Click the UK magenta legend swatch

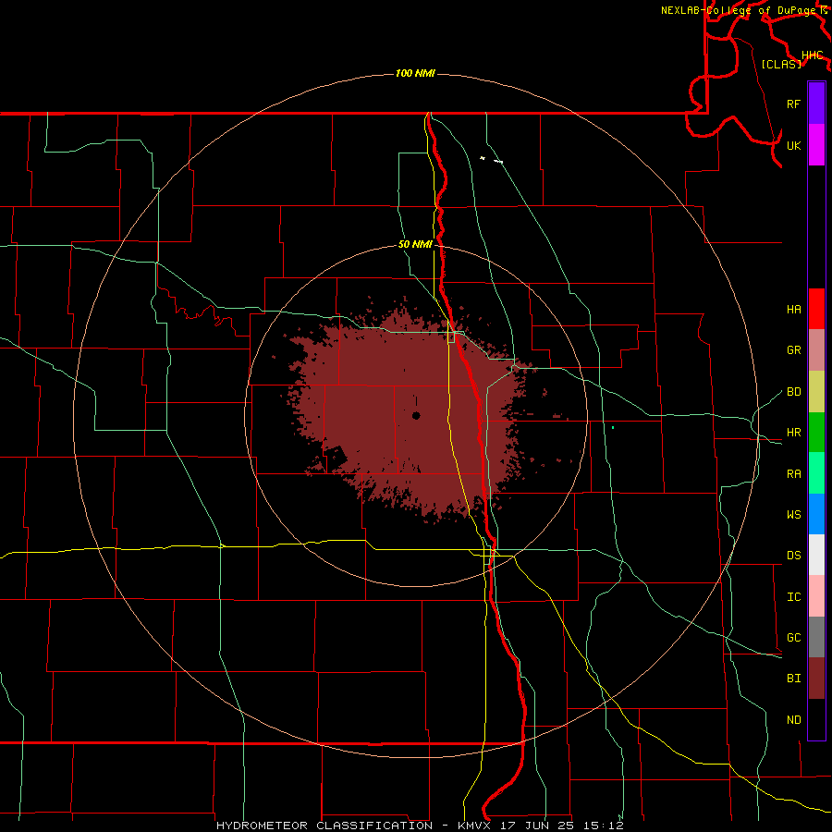coord(816,145)
